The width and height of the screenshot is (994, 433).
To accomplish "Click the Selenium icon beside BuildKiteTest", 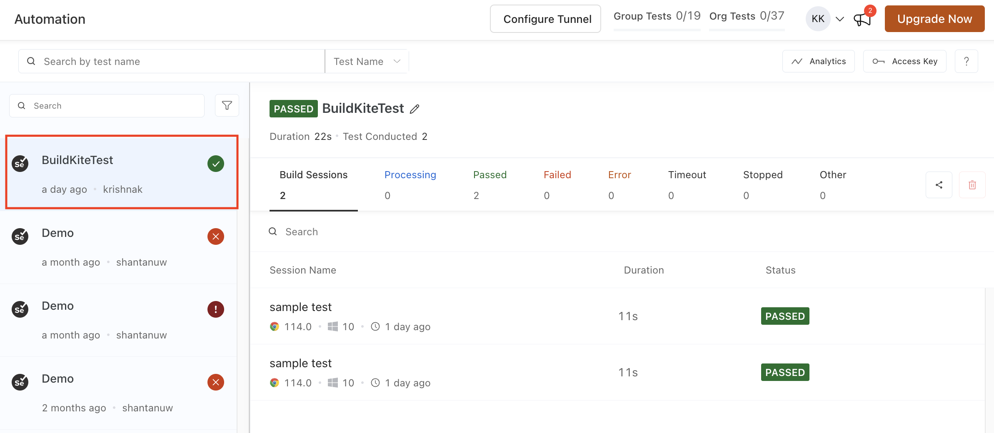I will [20, 164].
